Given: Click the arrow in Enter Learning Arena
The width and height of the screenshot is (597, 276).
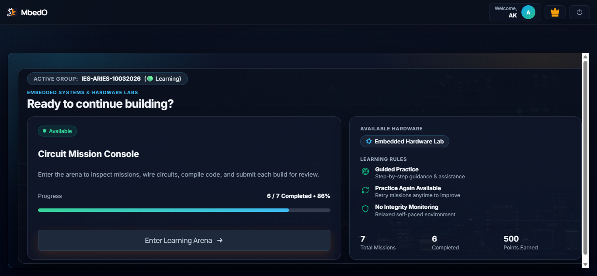Looking at the screenshot, I should click(x=220, y=240).
